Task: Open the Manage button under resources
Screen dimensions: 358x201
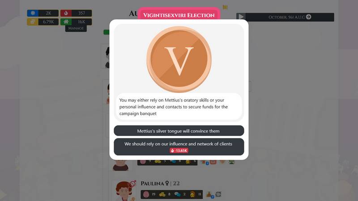Action: point(76,28)
